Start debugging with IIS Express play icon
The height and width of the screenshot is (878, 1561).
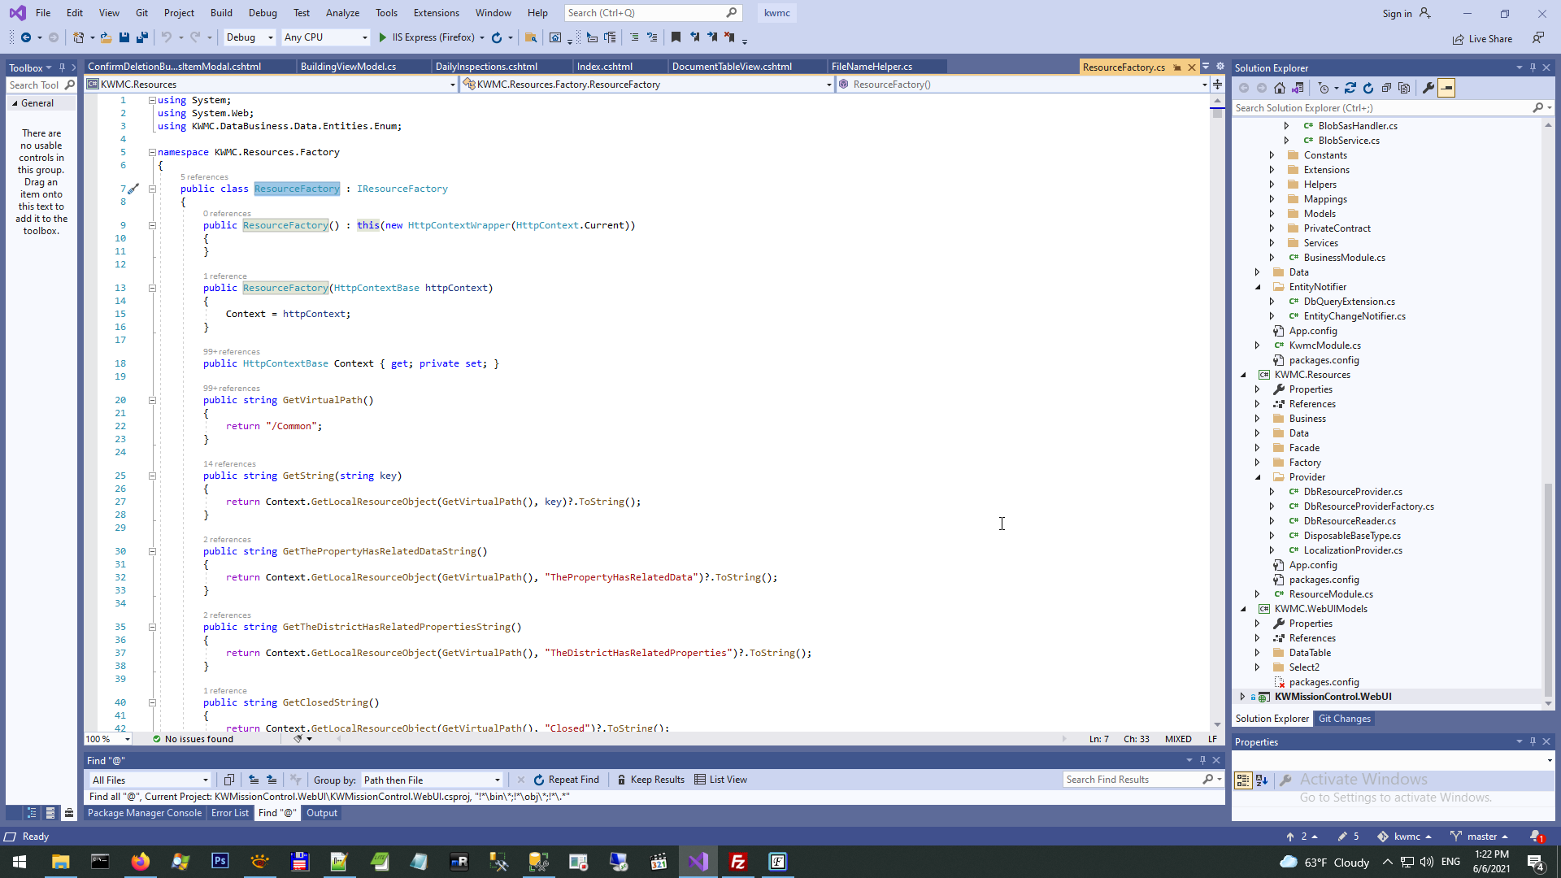click(x=383, y=37)
